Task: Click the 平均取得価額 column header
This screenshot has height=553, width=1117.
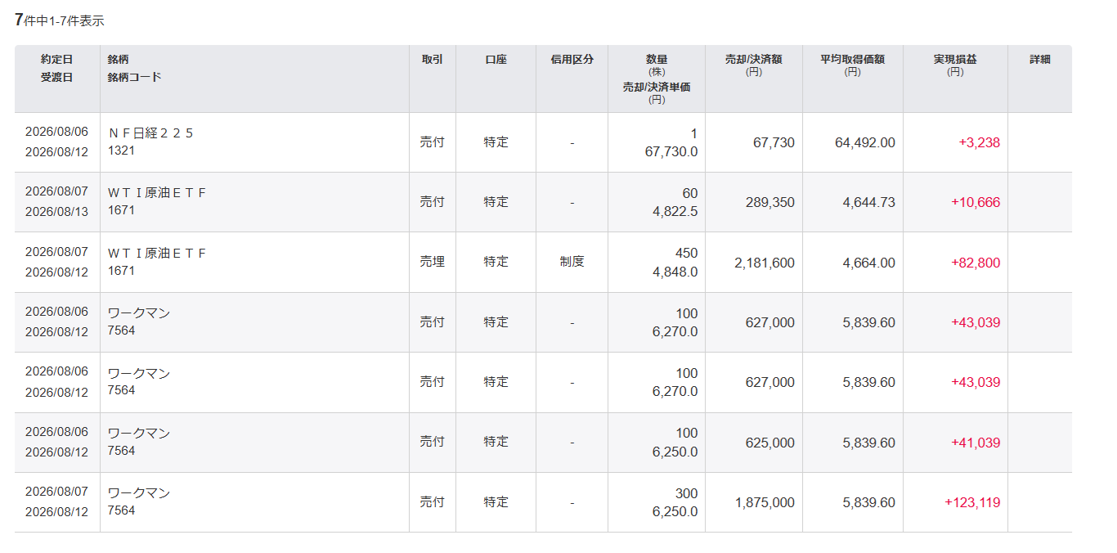Action: point(853,65)
